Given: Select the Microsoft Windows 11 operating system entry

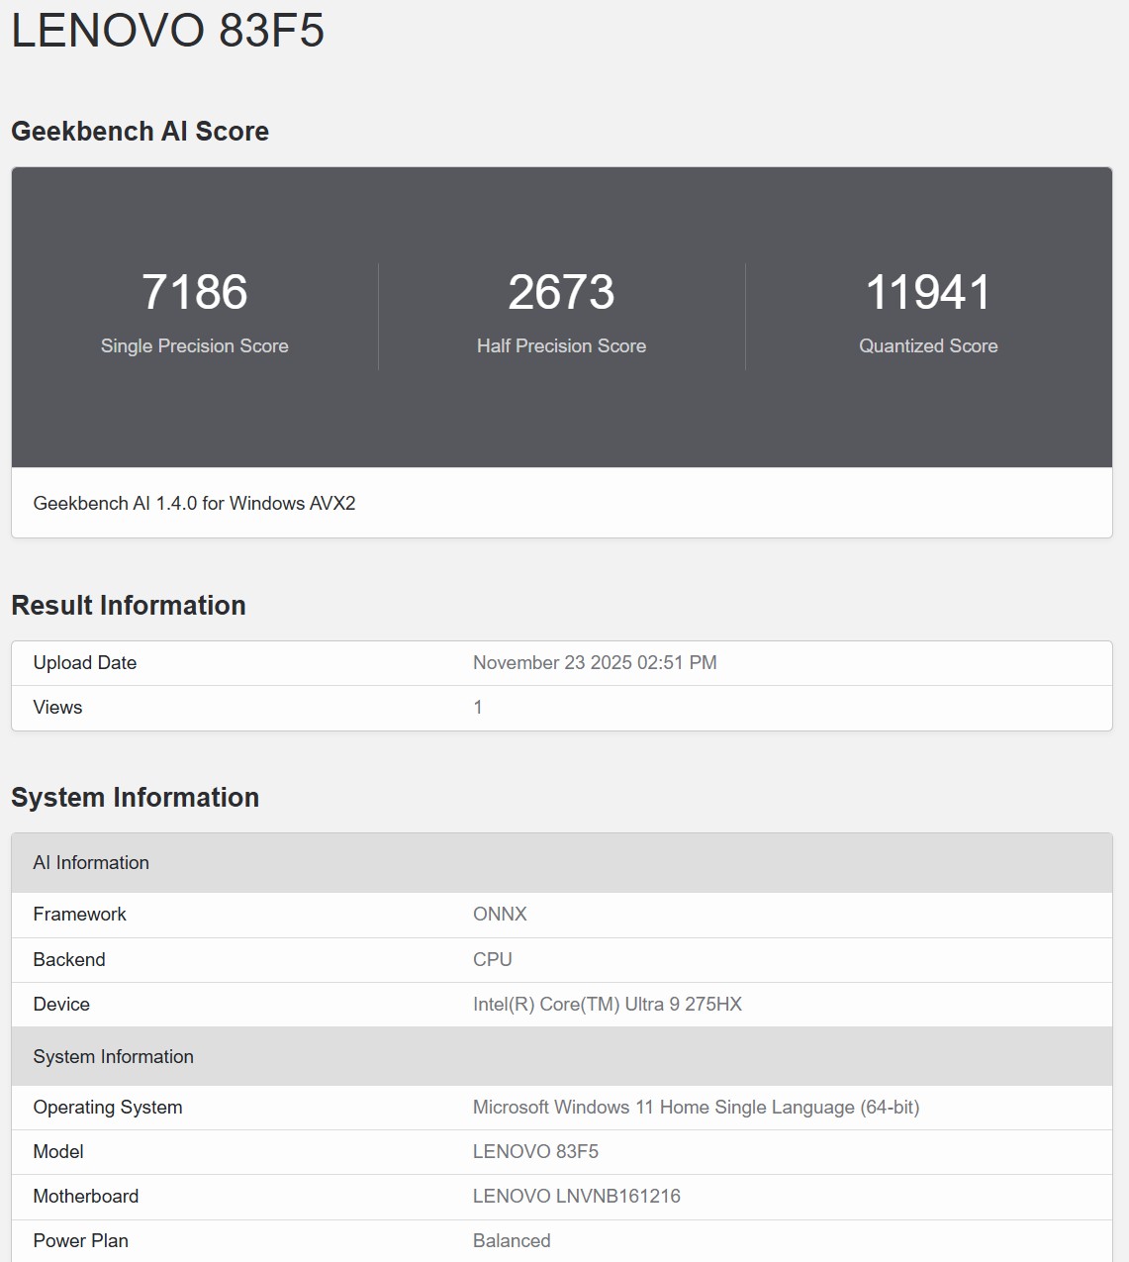Looking at the screenshot, I should point(695,1108).
